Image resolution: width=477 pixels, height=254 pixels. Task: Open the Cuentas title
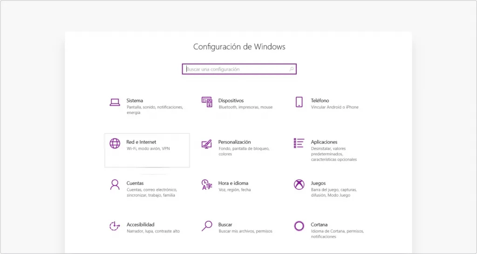135,183
